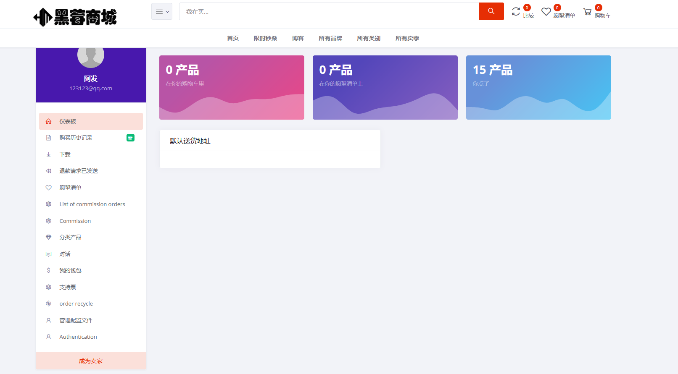The height and width of the screenshot is (374, 678).
Task: Select 仪表板 in the sidebar
Action: click(x=91, y=121)
